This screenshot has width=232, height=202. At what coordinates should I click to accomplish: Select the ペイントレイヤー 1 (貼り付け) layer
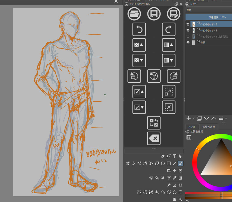213,37
